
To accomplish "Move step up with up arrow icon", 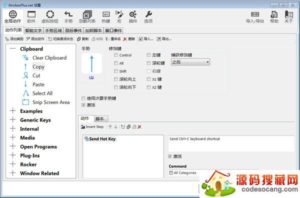I will tap(110, 127).
